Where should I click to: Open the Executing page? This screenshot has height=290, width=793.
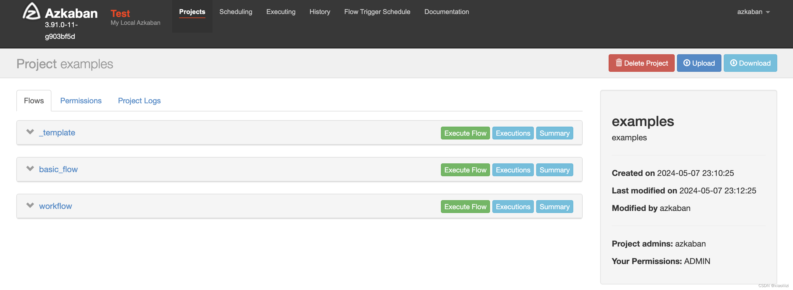point(281,12)
